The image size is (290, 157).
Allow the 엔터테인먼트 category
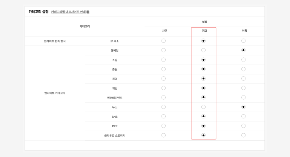(x=243, y=97)
